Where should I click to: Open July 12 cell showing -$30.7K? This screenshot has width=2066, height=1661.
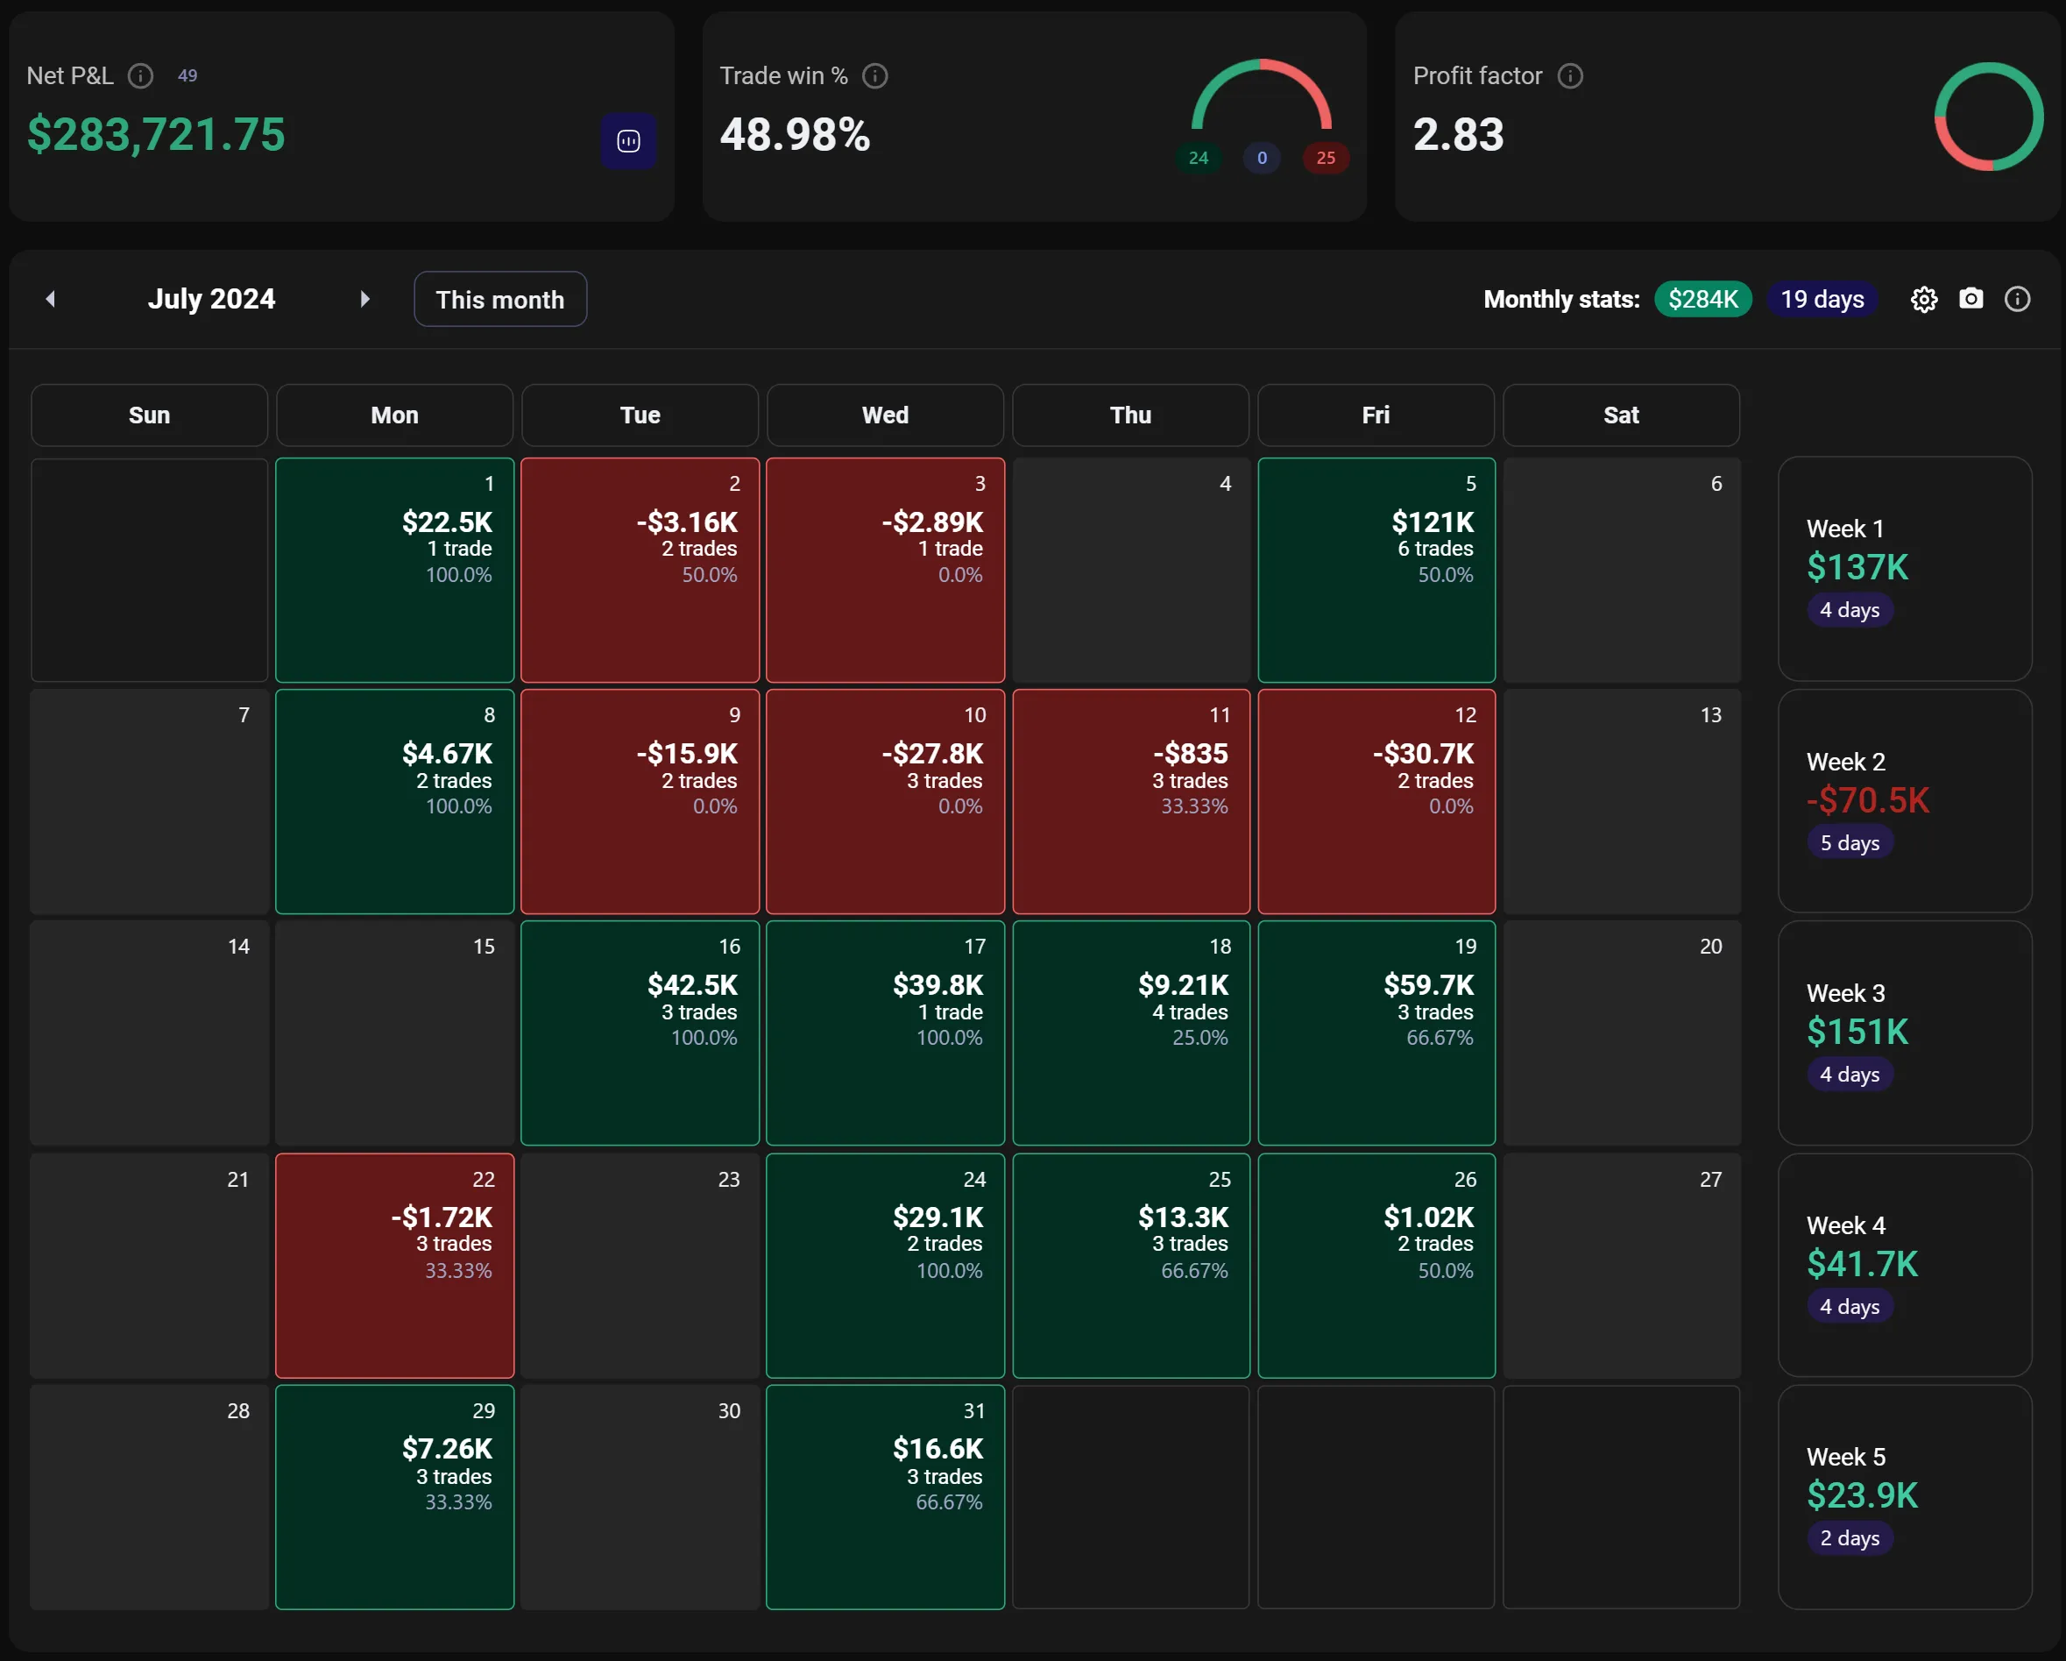pos(1376,800)
